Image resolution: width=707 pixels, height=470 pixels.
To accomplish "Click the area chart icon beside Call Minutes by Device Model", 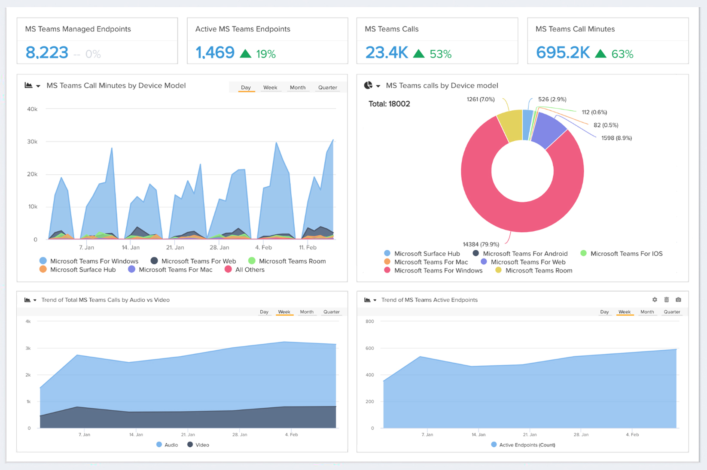I will [x=28, y=85].
